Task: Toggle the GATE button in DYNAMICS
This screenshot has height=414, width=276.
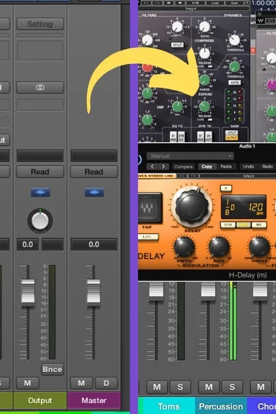Action: 235,83
